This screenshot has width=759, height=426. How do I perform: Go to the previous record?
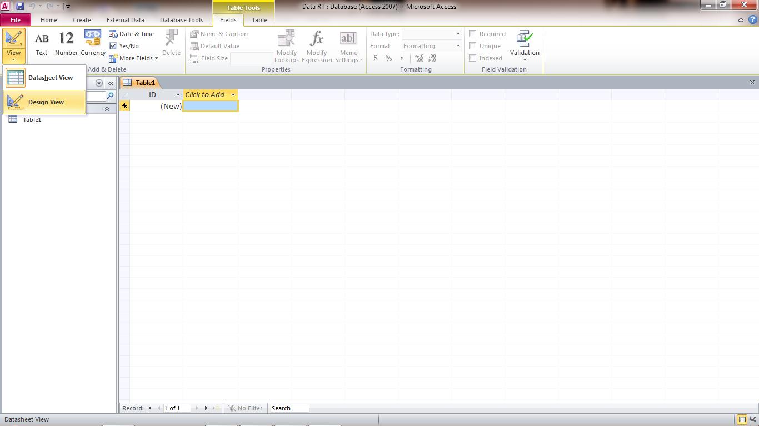point(159,408)
